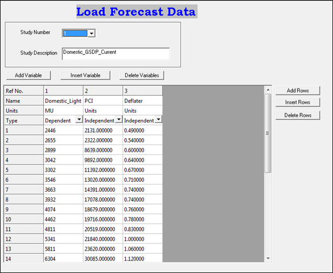Select the MU units cell
This screenshot has width=333, height=273.
(x=63, y=111)
